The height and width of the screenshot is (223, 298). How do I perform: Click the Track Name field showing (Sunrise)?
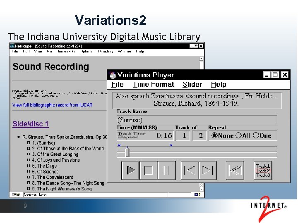pyautogui.click(x=197, y=120)
